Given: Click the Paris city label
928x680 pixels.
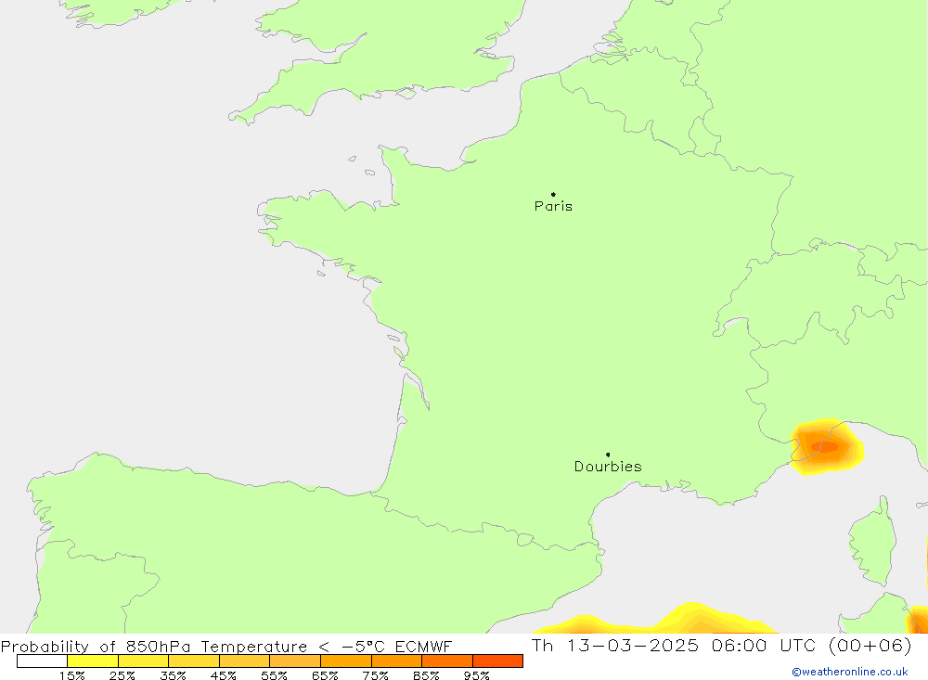Looking at the screenshot, I should tap(553, 206).
